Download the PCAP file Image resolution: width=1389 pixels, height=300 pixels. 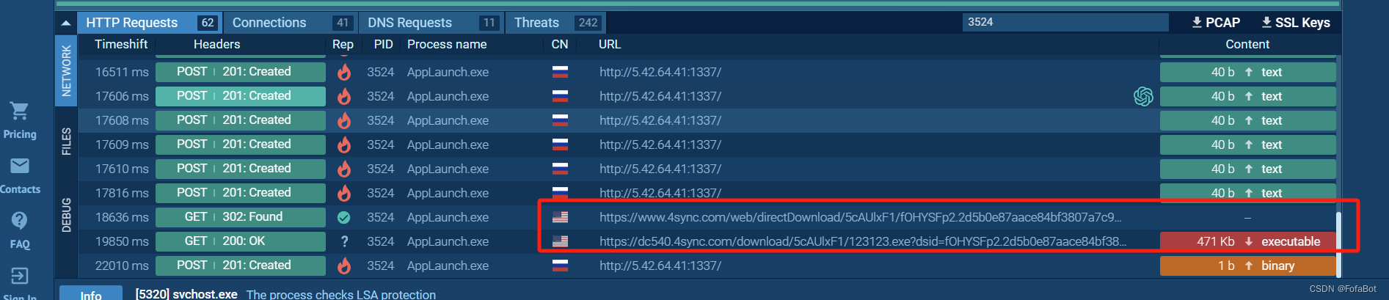pos(1216,23)
